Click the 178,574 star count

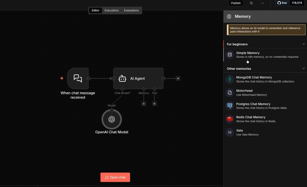(x=297, y=3)
